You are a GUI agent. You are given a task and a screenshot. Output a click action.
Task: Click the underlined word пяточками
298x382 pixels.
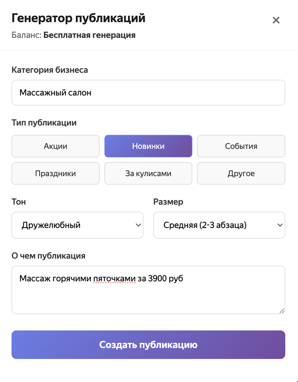(114, 279)
